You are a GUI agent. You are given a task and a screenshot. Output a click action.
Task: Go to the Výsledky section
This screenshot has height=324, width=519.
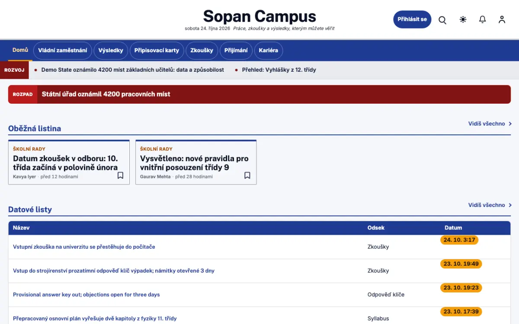[x=111, y=50]
